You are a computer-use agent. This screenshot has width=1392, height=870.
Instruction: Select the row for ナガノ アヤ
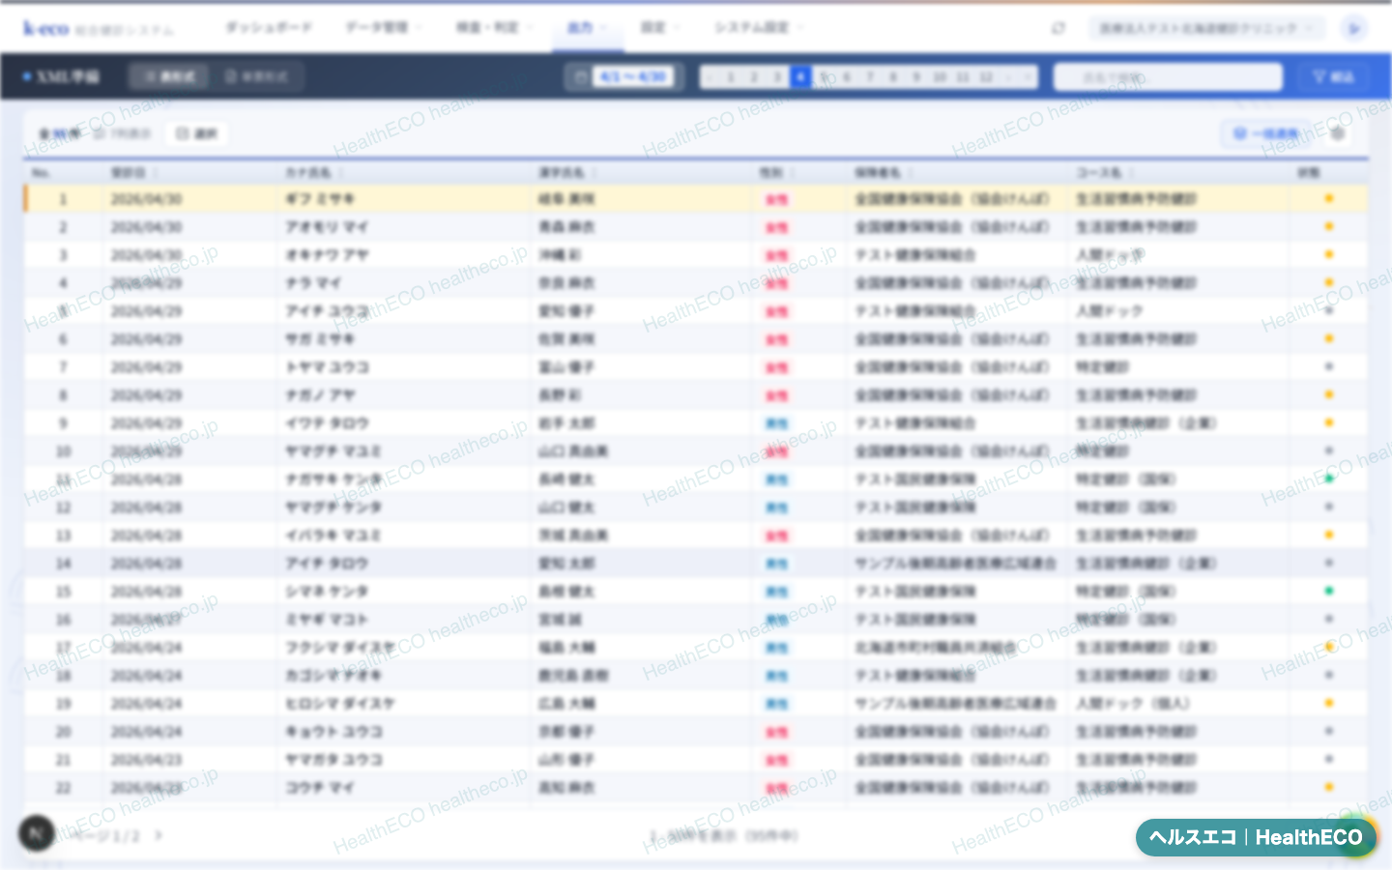[696, 394]
